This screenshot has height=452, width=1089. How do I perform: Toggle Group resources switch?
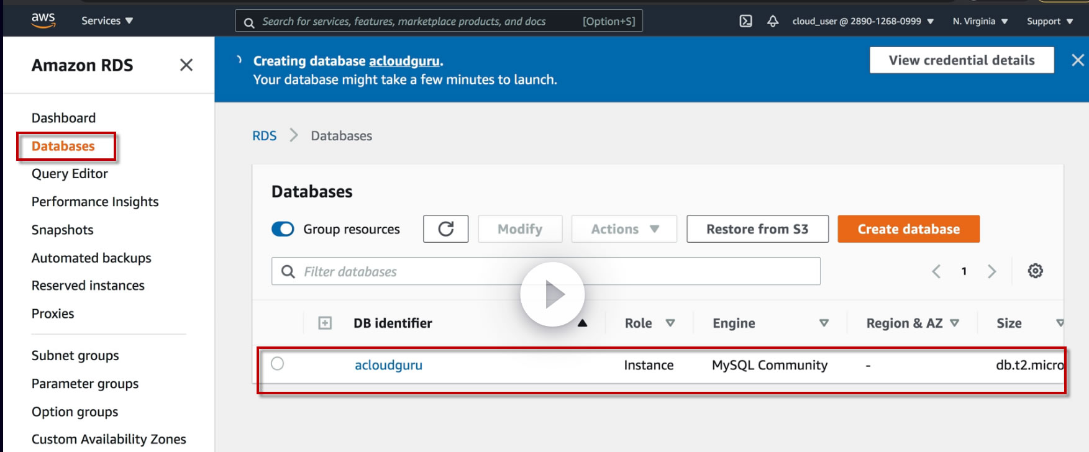(x=283, y=229)
